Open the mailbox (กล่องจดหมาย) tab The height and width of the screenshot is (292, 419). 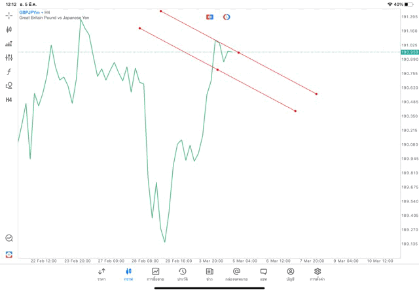click(236, 274)
